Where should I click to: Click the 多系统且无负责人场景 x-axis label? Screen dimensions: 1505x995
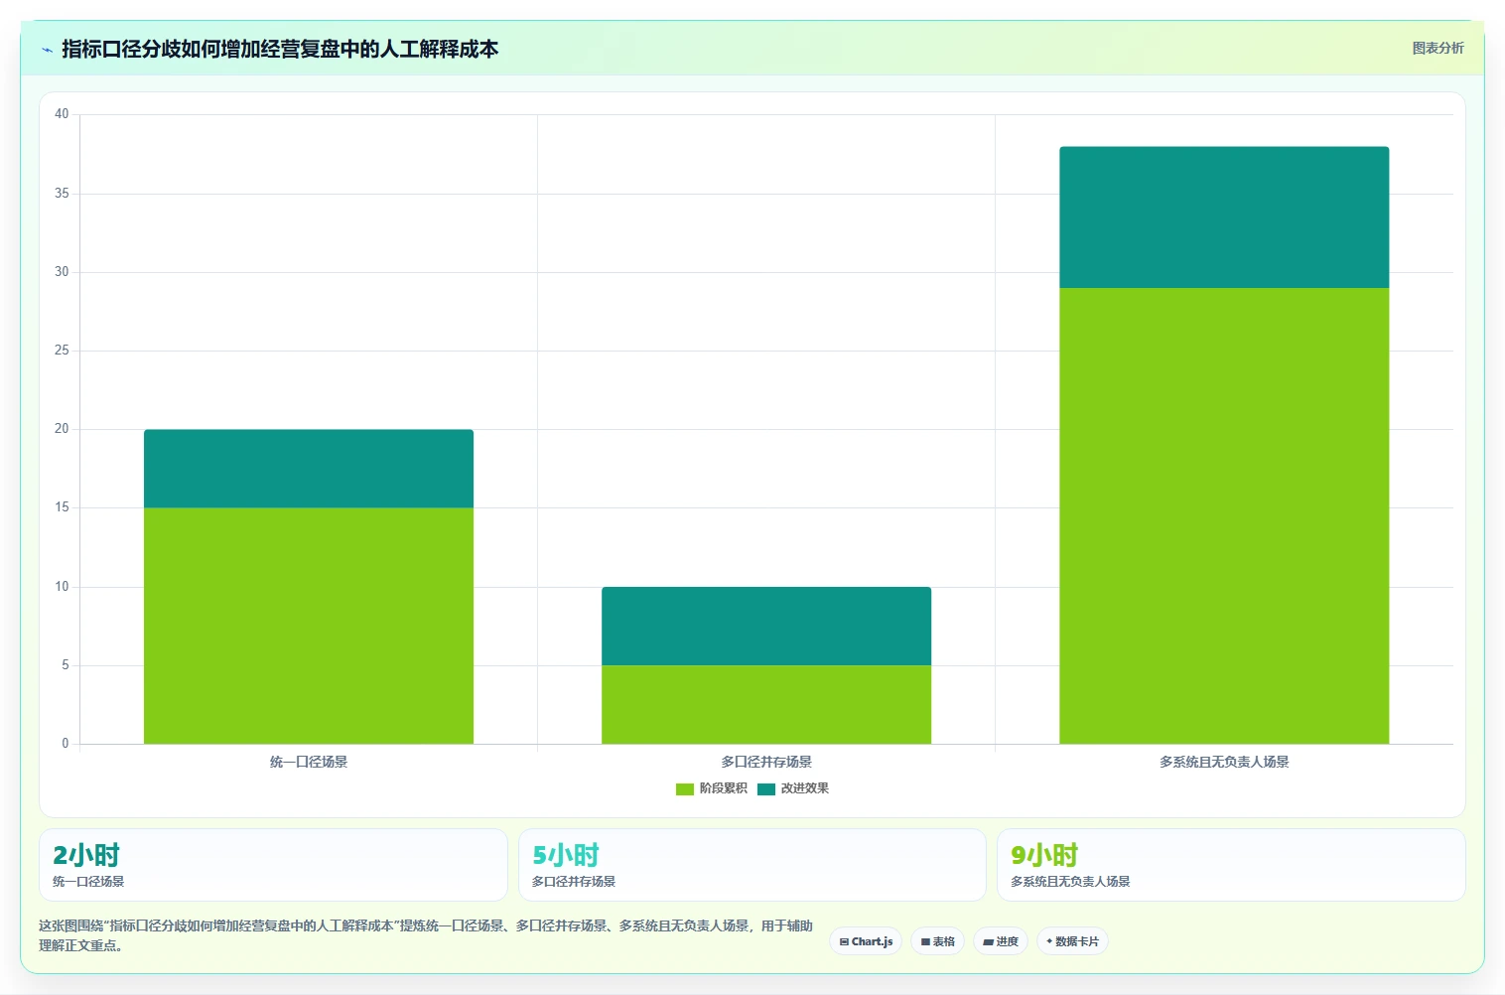pos(1224,762)
